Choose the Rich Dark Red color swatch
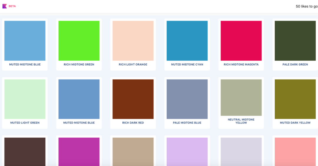This screenshot has width=318, height=166. click(x=133, y=99)
